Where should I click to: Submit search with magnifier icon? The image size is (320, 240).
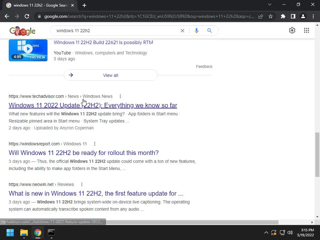click(209, 31)
